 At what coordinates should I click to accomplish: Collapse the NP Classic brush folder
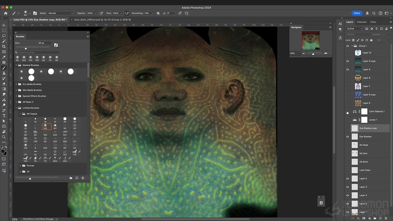click(x=20, y=114)
